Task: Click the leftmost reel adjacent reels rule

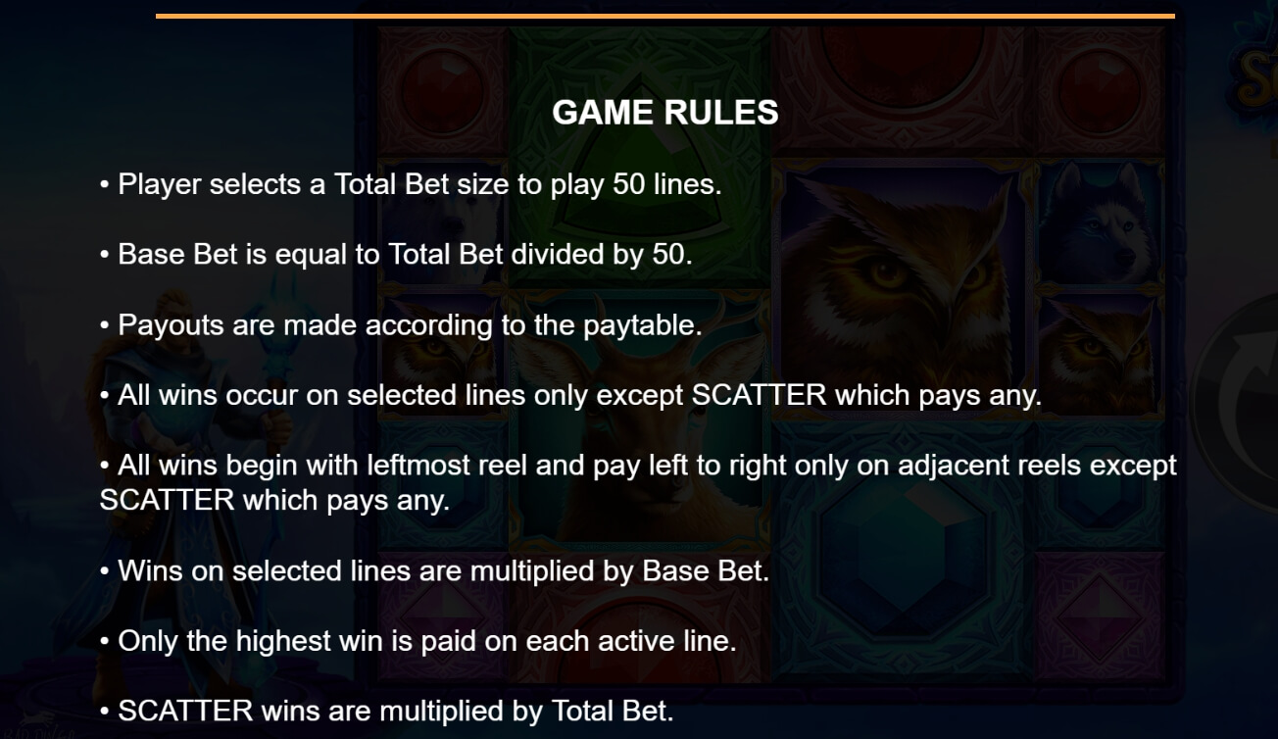Action: (x=638, y=482)
